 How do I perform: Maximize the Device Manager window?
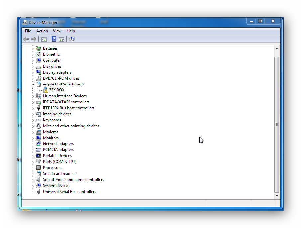point(260,21)
